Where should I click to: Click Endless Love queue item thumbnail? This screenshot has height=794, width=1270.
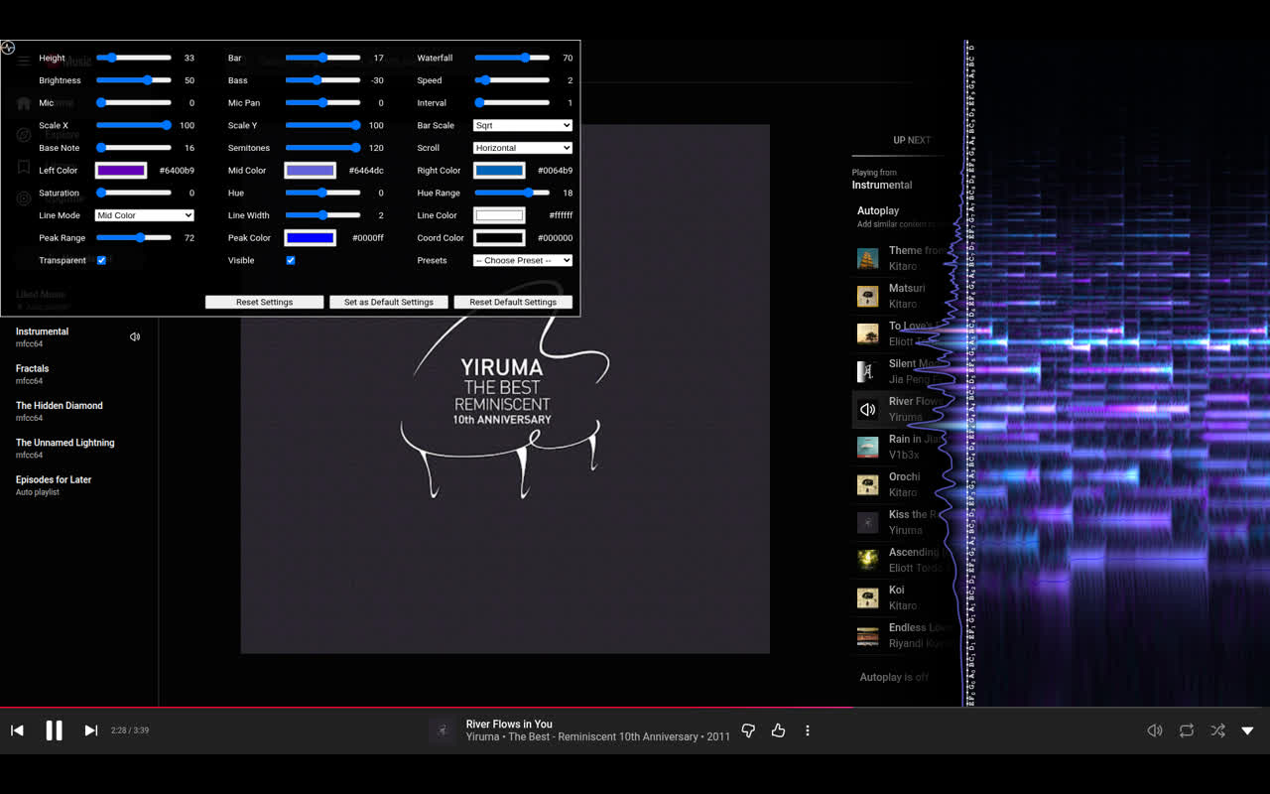[x=868, y=635]
